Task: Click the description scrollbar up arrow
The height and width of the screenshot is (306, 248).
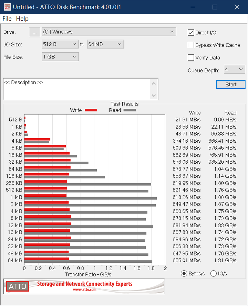Action: (154, 84)
